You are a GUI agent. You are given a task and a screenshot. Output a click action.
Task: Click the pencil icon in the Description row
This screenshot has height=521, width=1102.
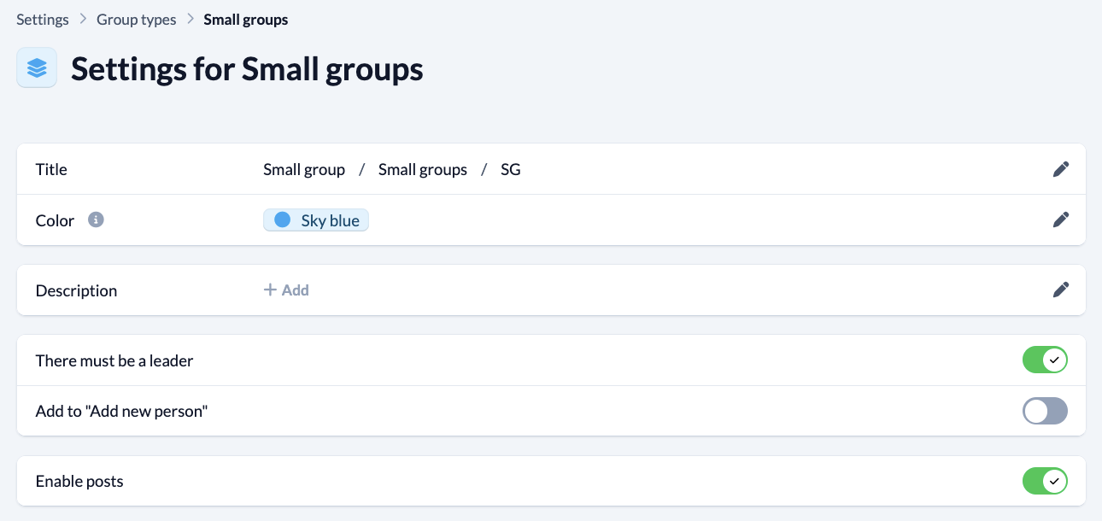click(x=1060, y=290)
